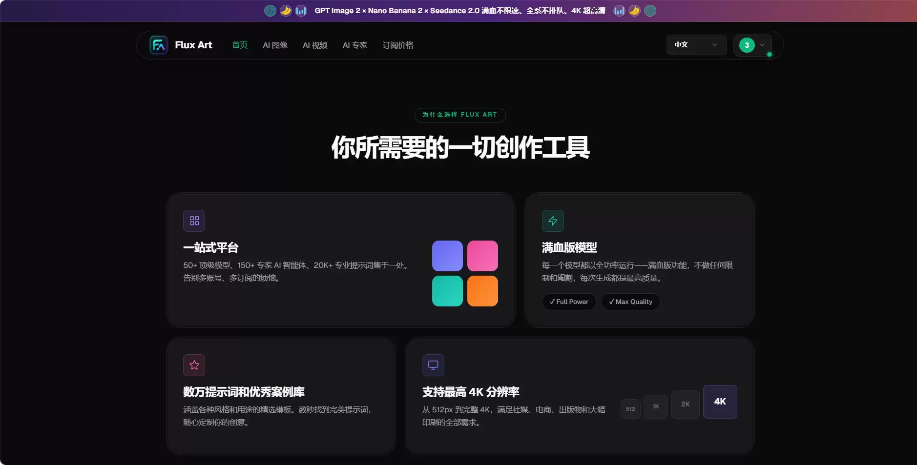Click the 满血版模型 card title
The height and width of the screenshot is (465, 917).
coord(569,248)
